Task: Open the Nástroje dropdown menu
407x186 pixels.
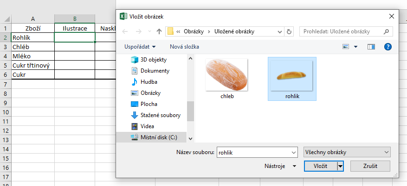Action: [280, 166]
